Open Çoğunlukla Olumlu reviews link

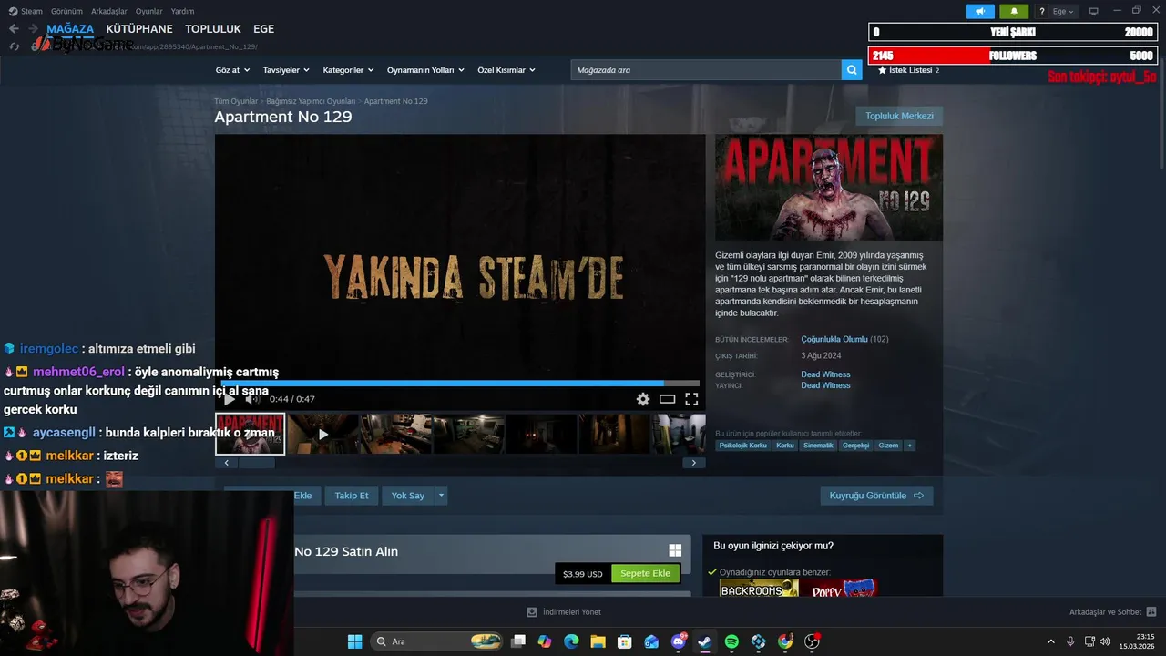[x=834, y=339]
